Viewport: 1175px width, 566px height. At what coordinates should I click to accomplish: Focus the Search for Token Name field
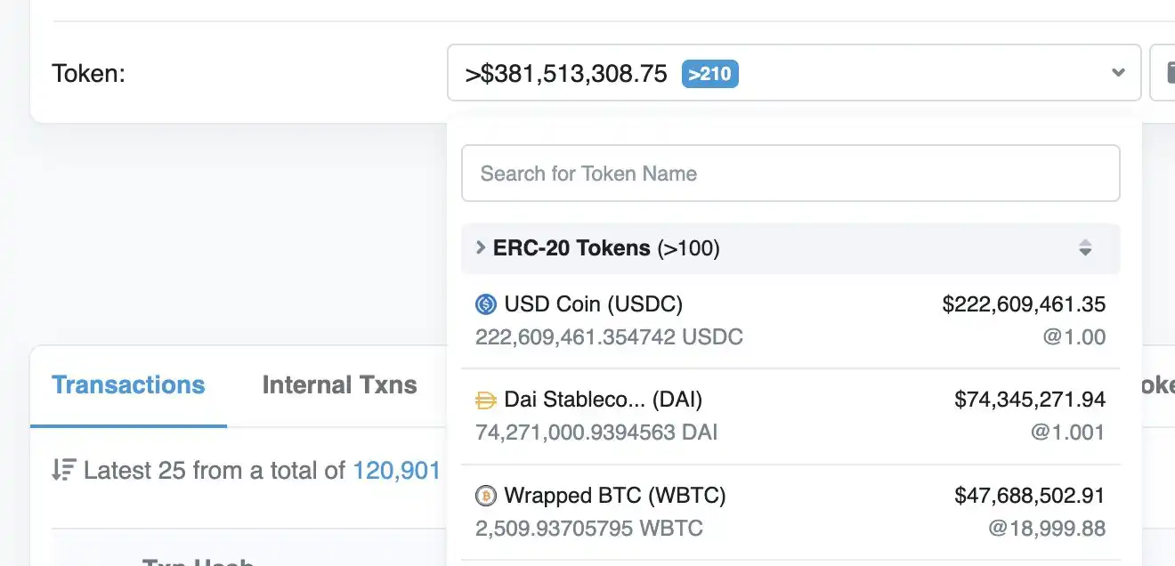(790, 174)
